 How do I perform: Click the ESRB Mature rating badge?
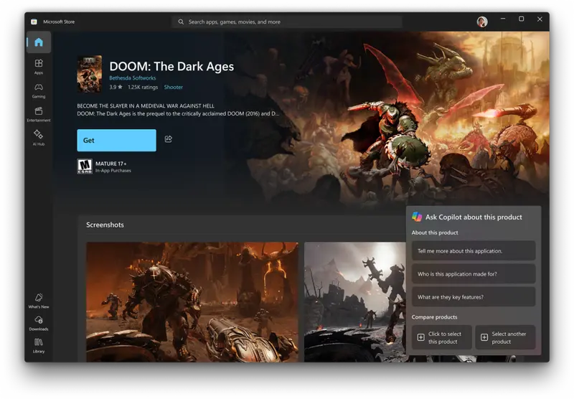(x=85, y=166)
